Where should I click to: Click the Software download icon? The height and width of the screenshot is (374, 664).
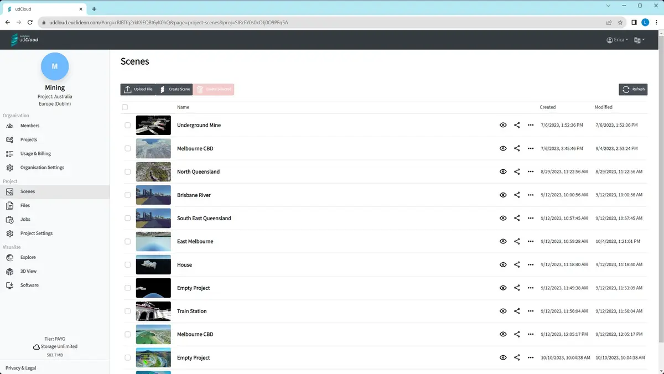point(9,285)
